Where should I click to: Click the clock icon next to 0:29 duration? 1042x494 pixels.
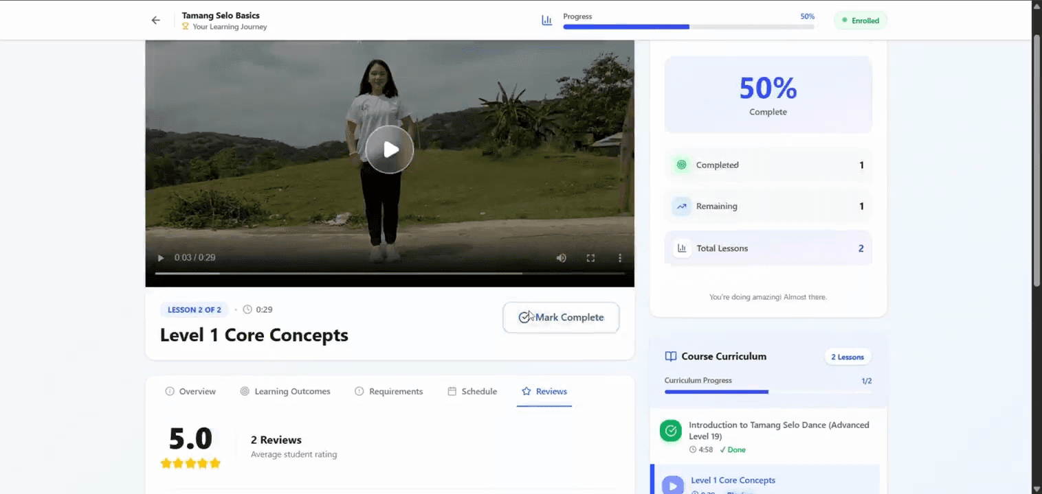tap(247, 309)
